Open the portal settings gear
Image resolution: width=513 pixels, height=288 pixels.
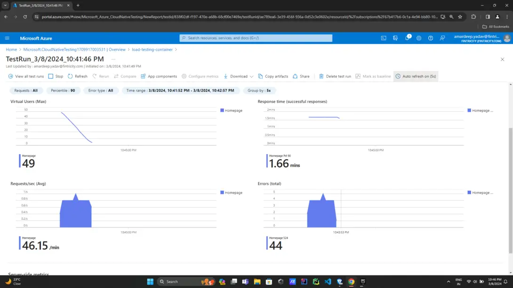[419, 38]
